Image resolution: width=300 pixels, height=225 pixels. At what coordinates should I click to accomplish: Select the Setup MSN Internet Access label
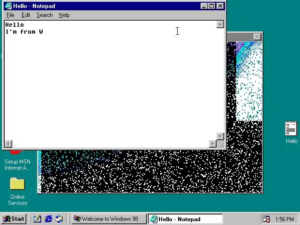(17, 165)
